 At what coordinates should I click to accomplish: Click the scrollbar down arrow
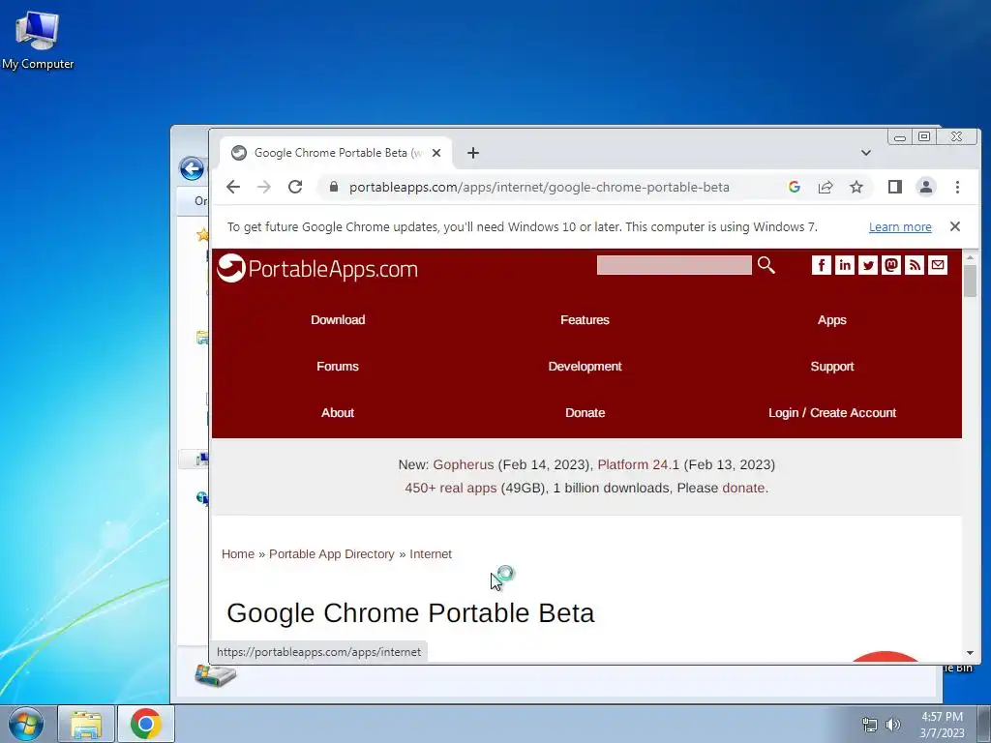[970, 653]
